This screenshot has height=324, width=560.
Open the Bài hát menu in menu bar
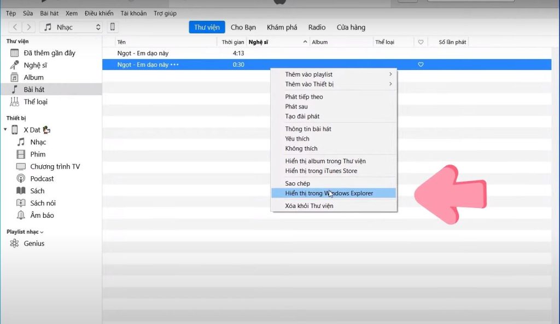(x=49, y=13)
